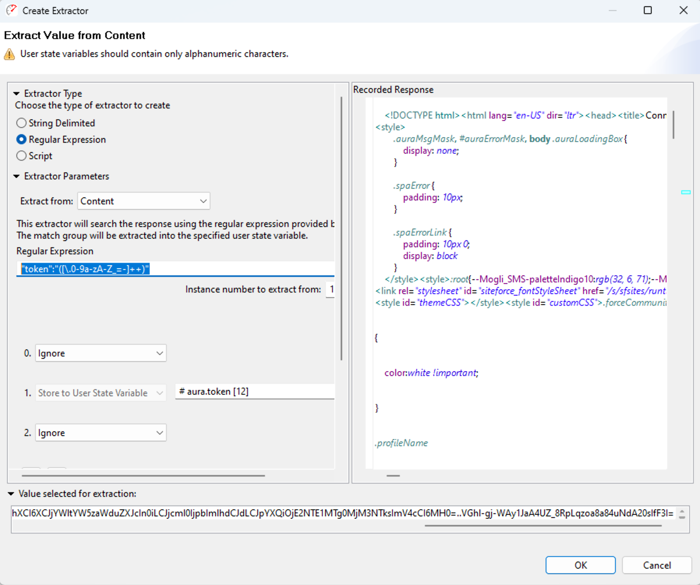
Task: Click the link rel stylesheet line in response
Action: pyautogui.click(x=521, y=291)
